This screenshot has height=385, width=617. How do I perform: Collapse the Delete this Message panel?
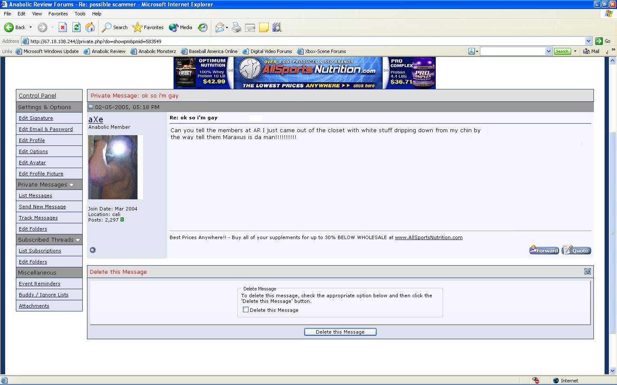point(587,271)
